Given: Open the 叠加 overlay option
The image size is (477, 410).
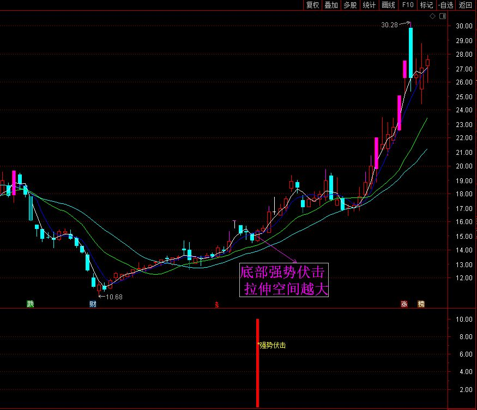Looking at the screenshot, I should [331, 5].
